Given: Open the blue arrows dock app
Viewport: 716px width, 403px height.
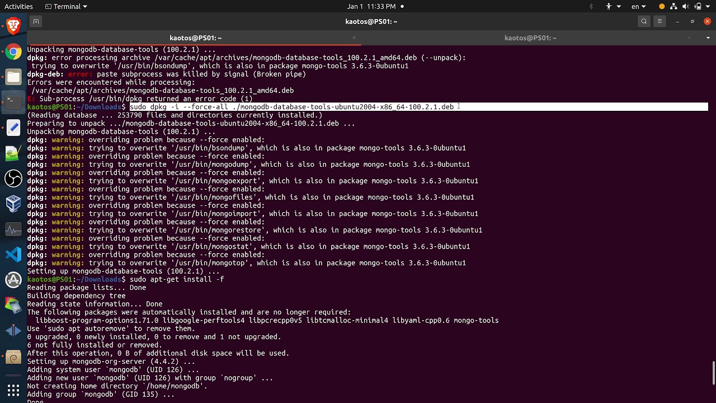Looking at the screenshot, I should [13, 331].
